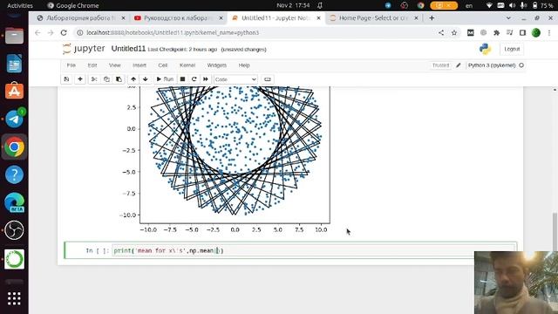Open the Edit menu

(92, 65)
